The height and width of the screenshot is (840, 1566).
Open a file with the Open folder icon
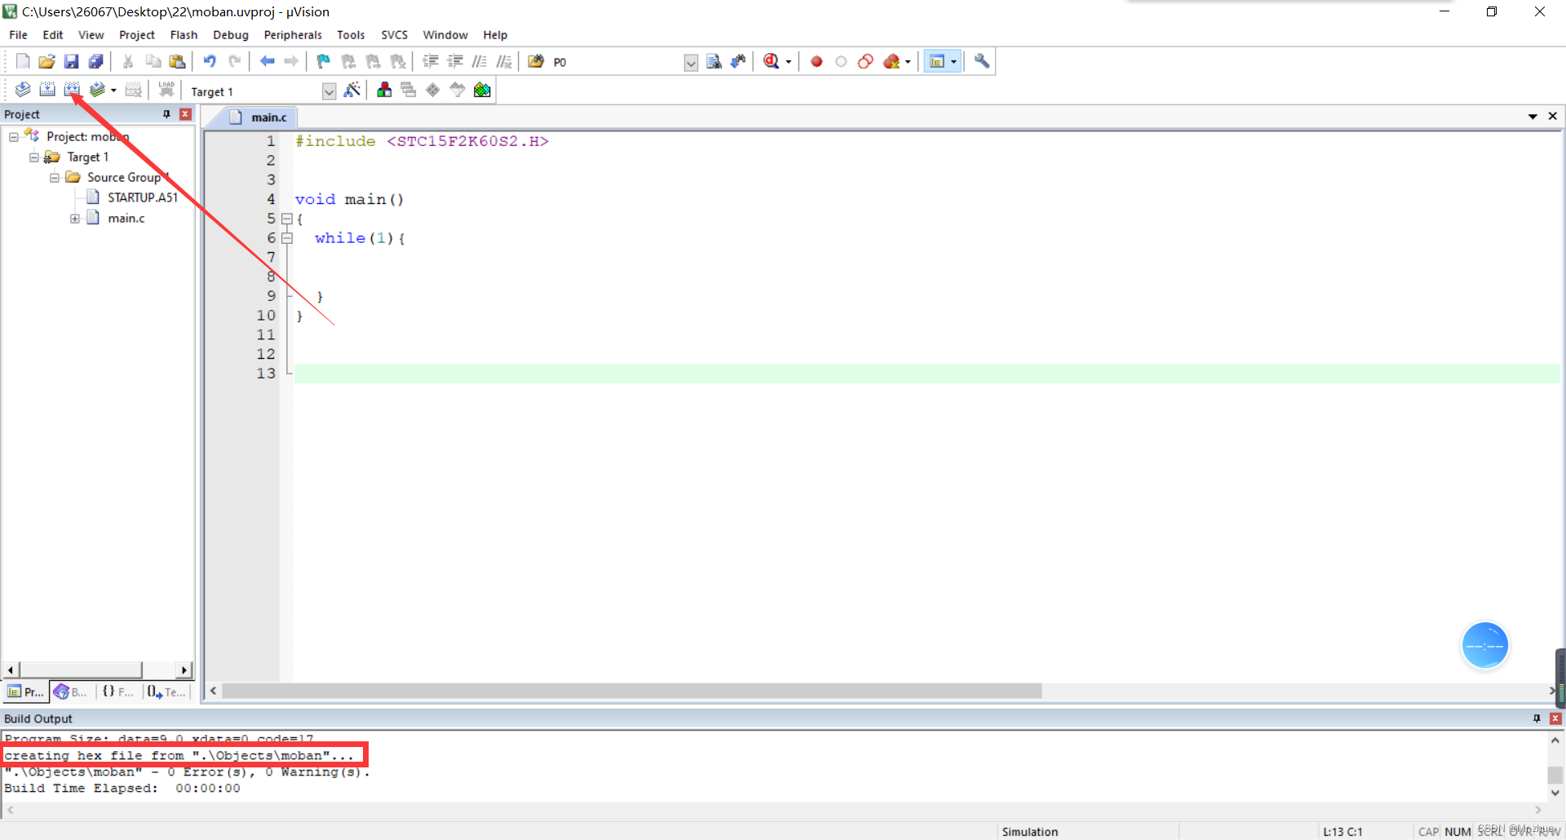(x=46, y=61)
